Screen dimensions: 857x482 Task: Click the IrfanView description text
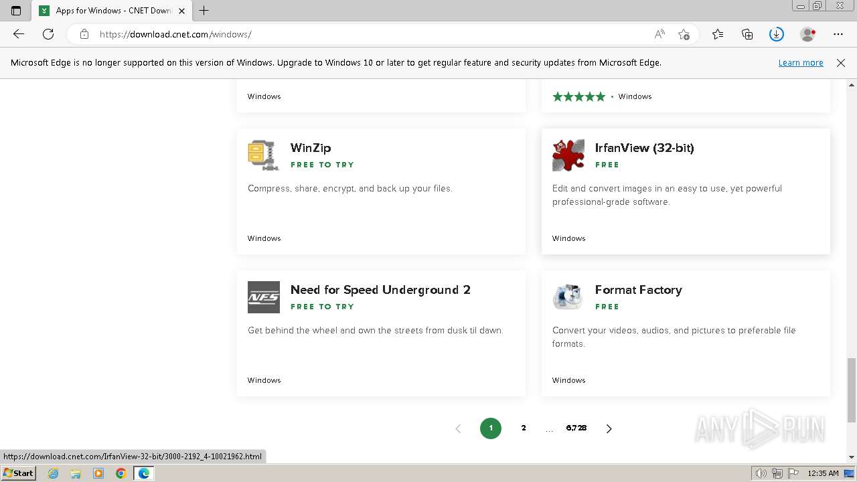[x=667, y=195]
